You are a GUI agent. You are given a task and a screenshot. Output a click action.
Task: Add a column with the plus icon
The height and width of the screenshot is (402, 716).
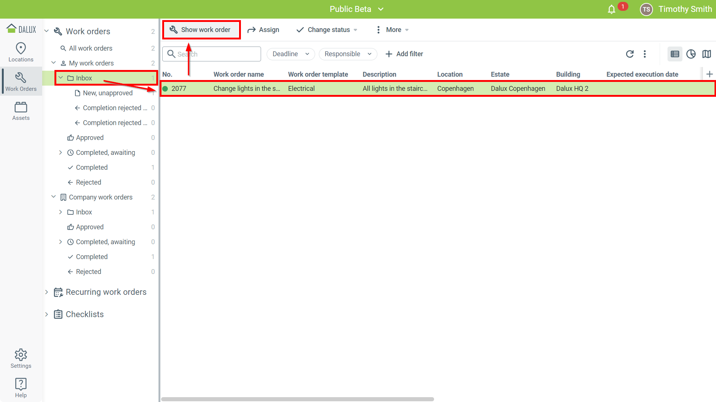(x=710, y=74)
